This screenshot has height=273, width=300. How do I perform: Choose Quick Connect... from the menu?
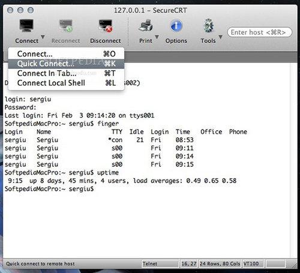point(66,64)
